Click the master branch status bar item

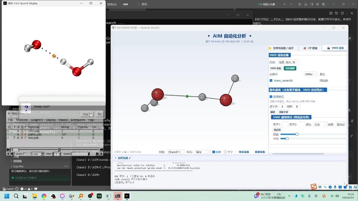8,189
